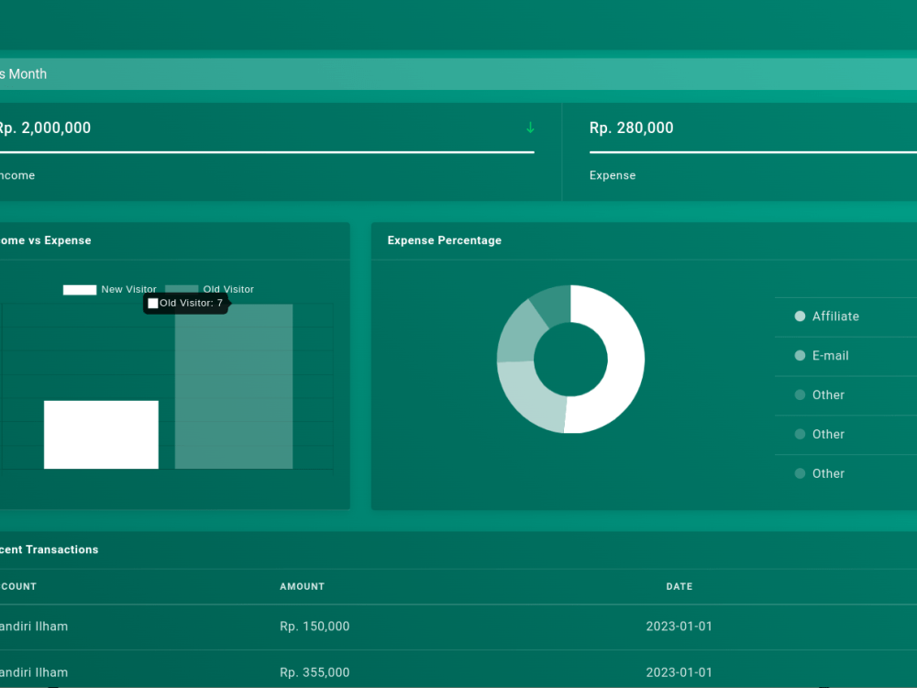The width and height of the screenshot is (917, 688).
Task: Click the ACCOUNT column header
Action: 18,586
